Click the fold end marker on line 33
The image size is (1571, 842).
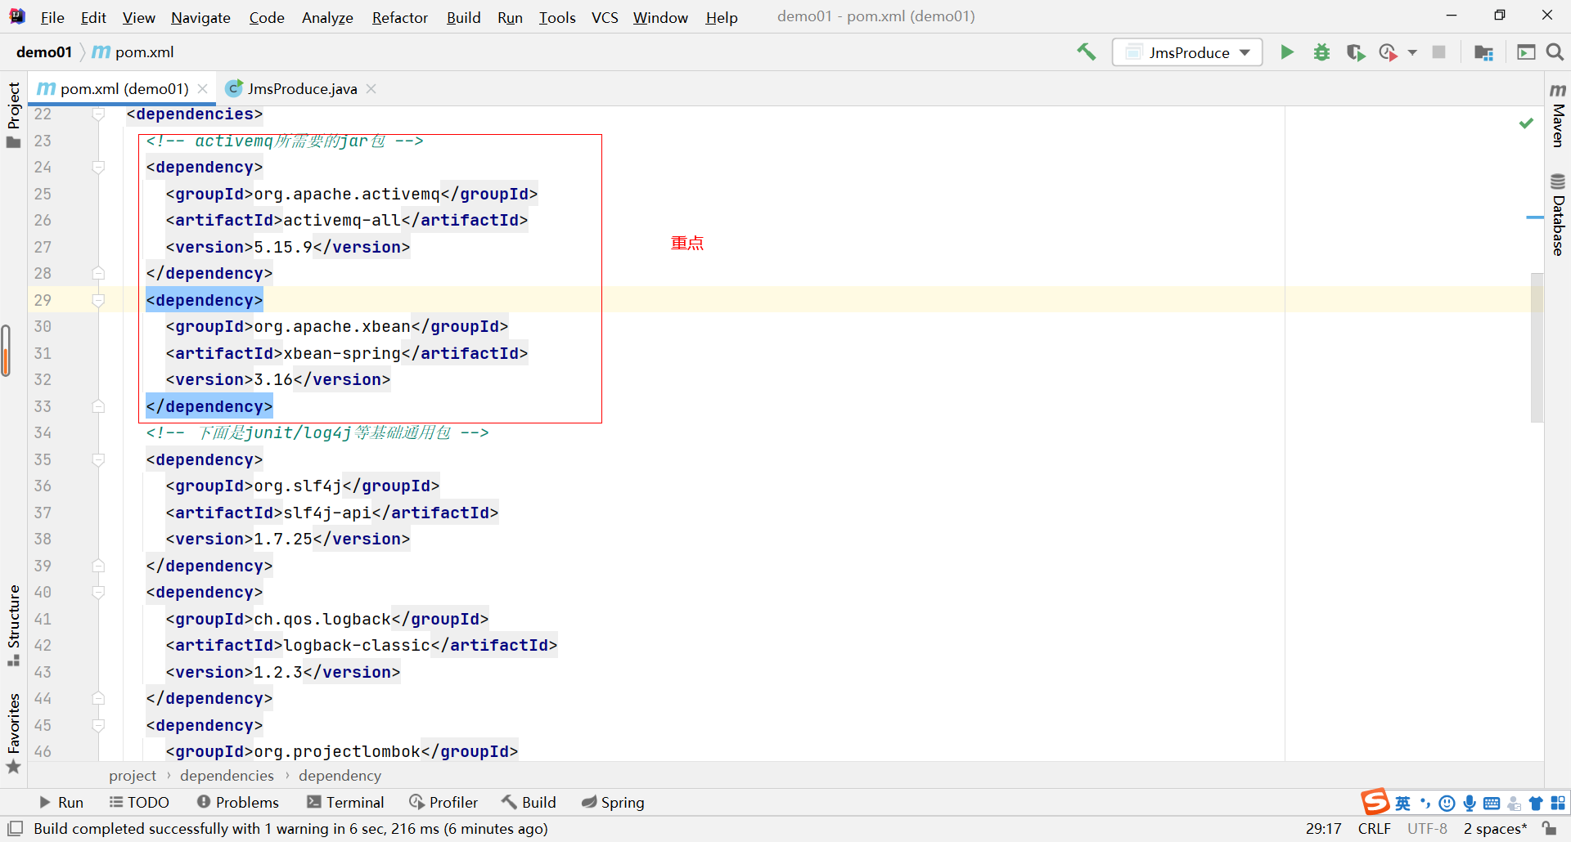[x=98, y=406]
